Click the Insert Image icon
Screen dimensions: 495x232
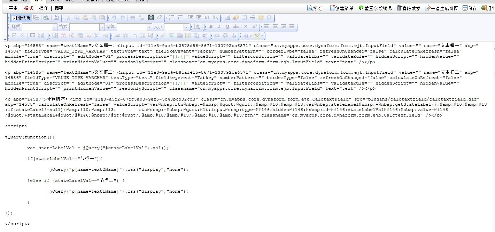coord(227,18)
